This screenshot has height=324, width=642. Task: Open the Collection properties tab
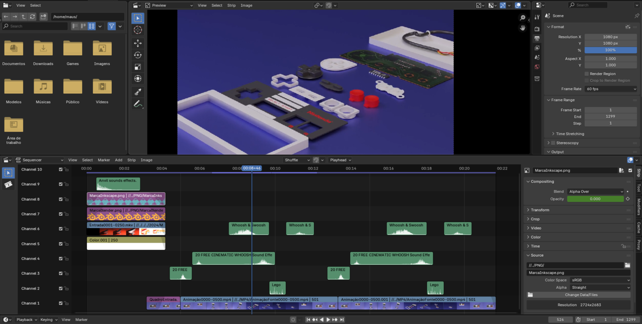click(x=537, y=79)
